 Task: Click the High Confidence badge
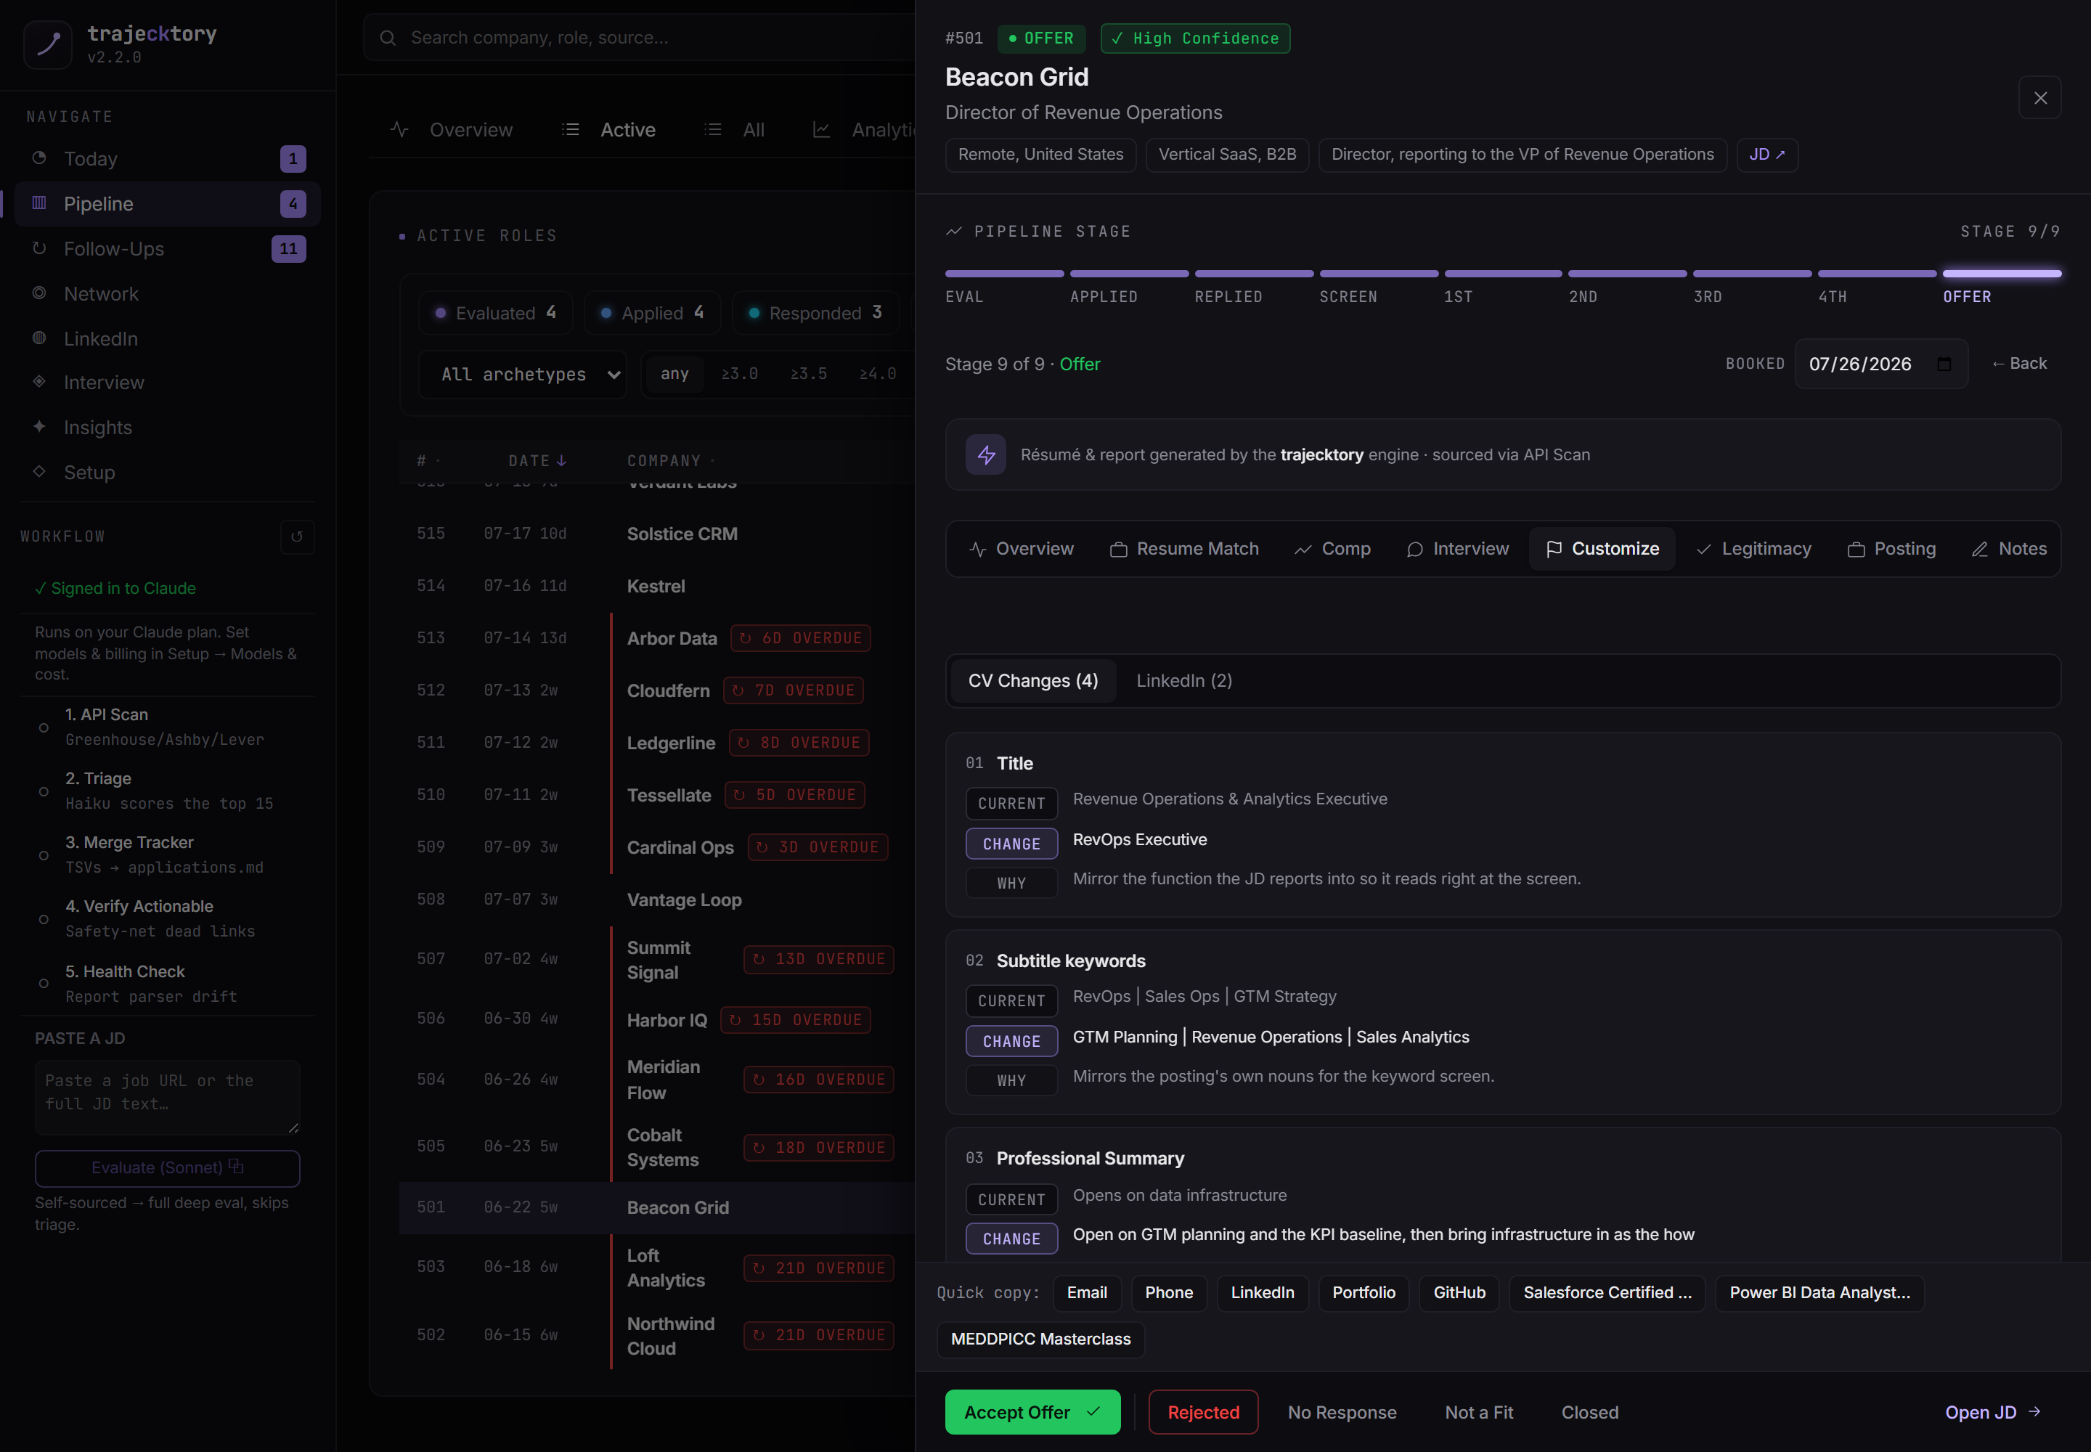[1195, 38]
